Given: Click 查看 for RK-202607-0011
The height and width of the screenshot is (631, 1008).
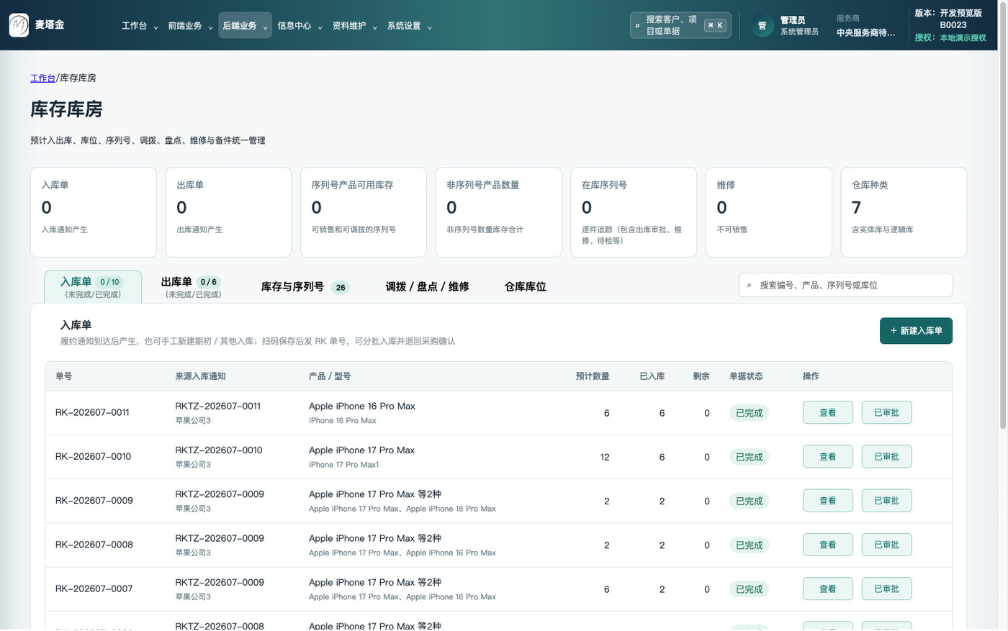Looking at the screenshot, I should coord(828,413).
